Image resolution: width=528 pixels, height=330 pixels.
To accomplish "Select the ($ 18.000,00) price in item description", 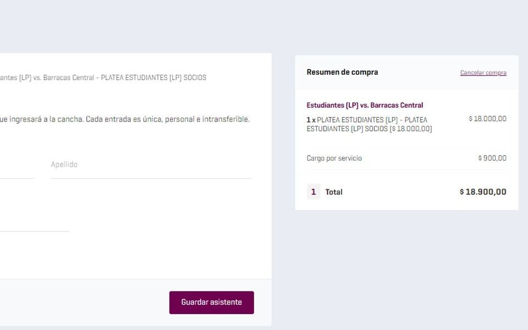I will [x=411, y=129].
